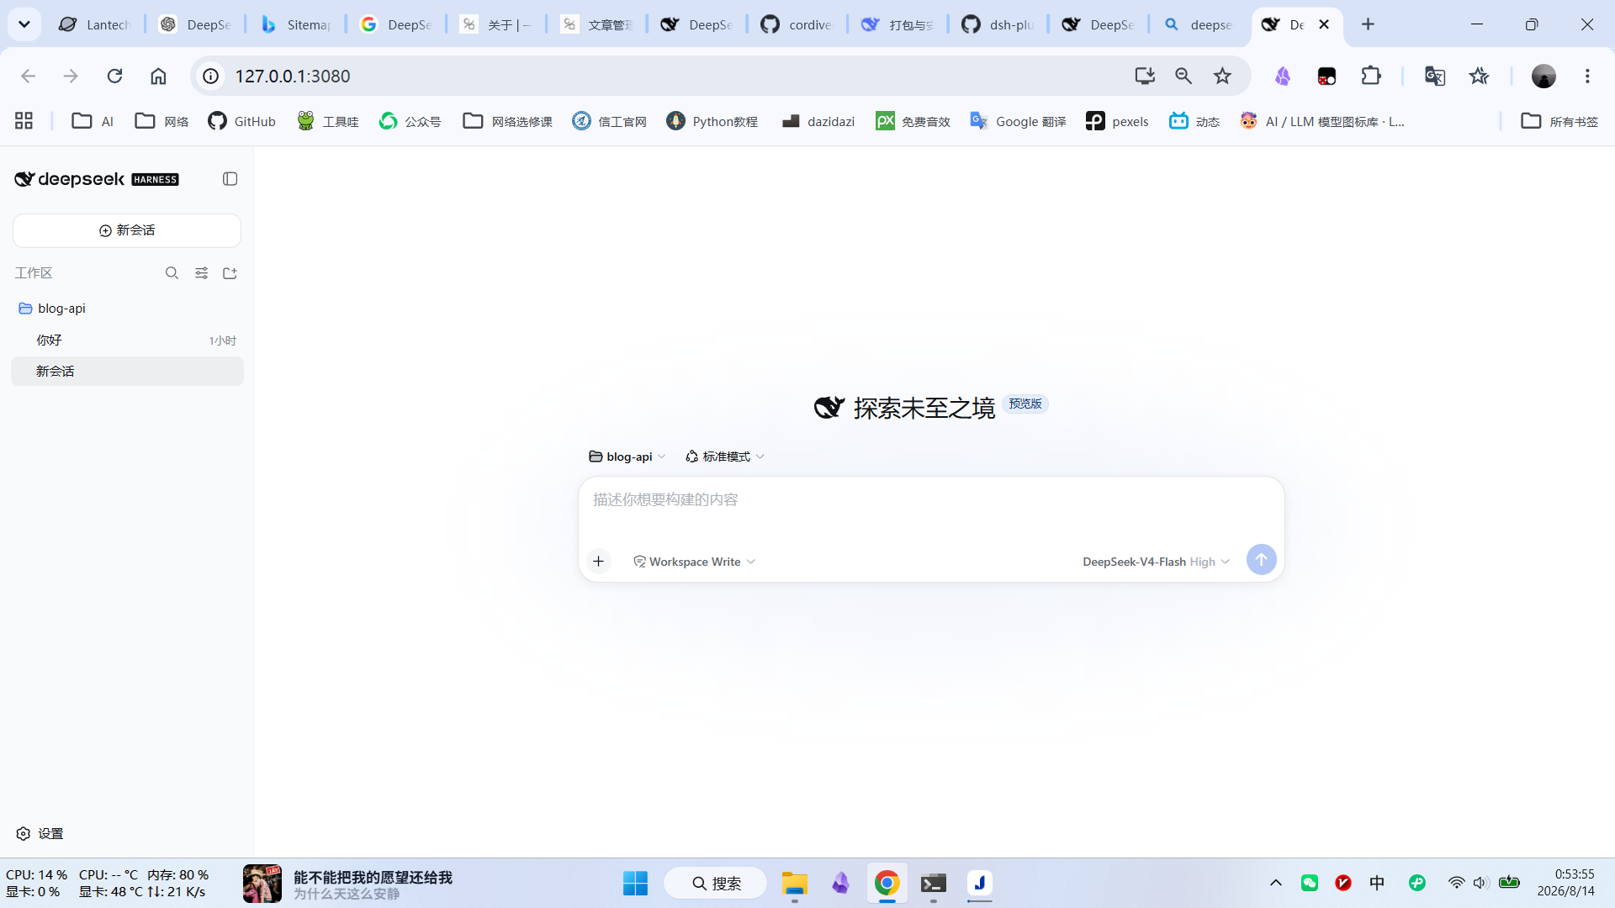Switch to the Sitemap browser tab
The image size is (1615, 908).
pos(297,24)
